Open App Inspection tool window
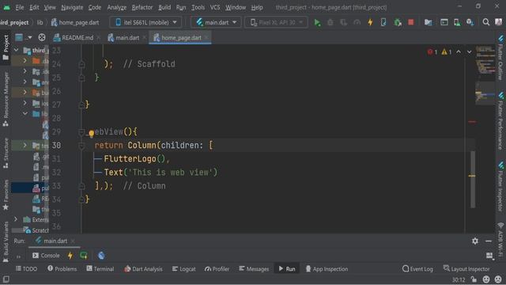 (327, 269)
